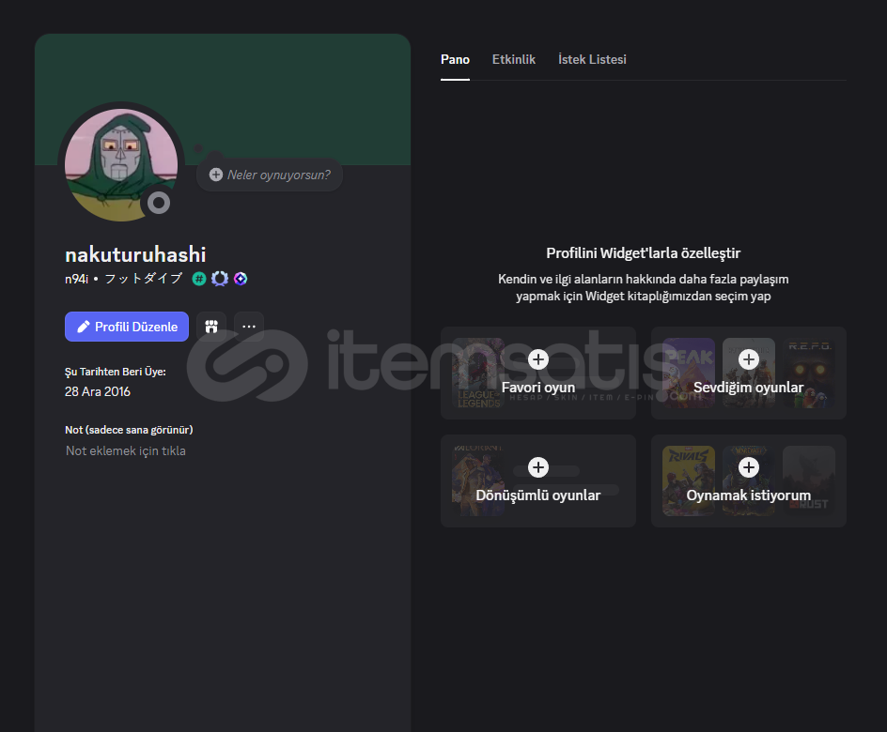
Task: Switch to the Etkinlik tab
Action: point(514,59)
